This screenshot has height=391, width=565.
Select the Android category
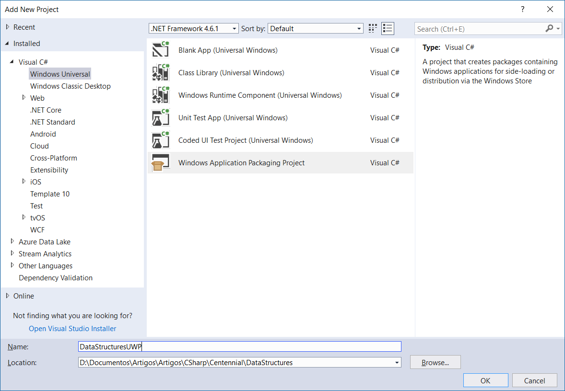43,134
